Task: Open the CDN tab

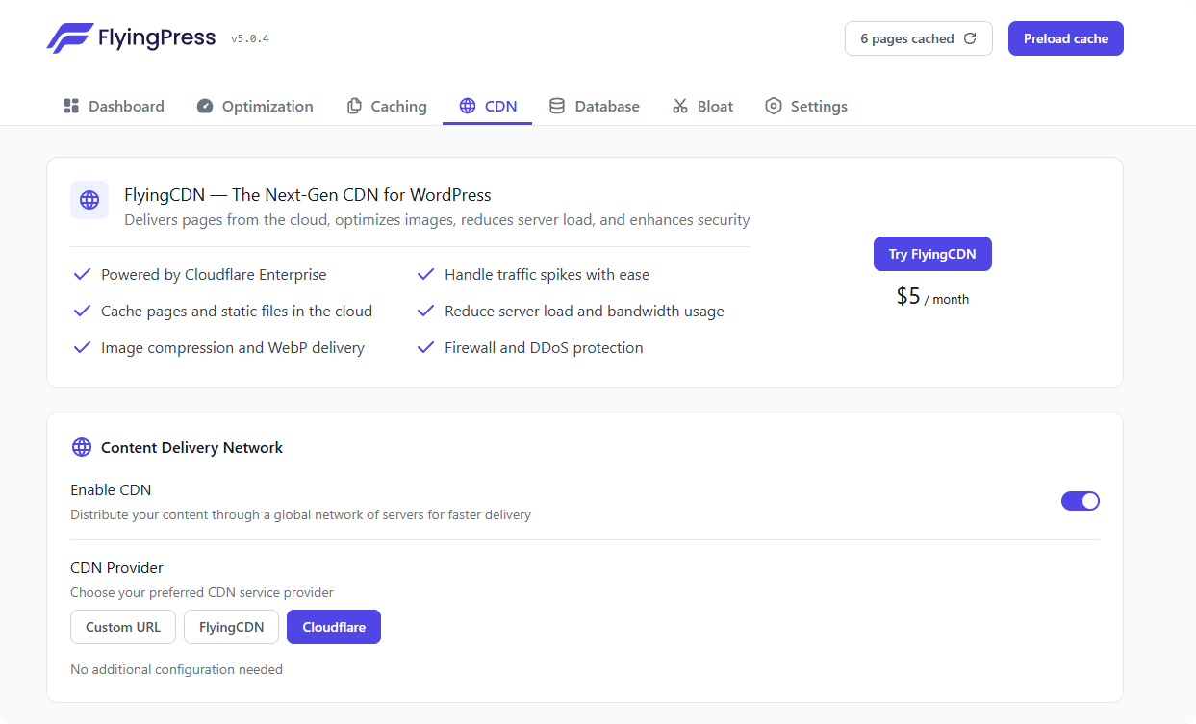Action: (488, 106)
